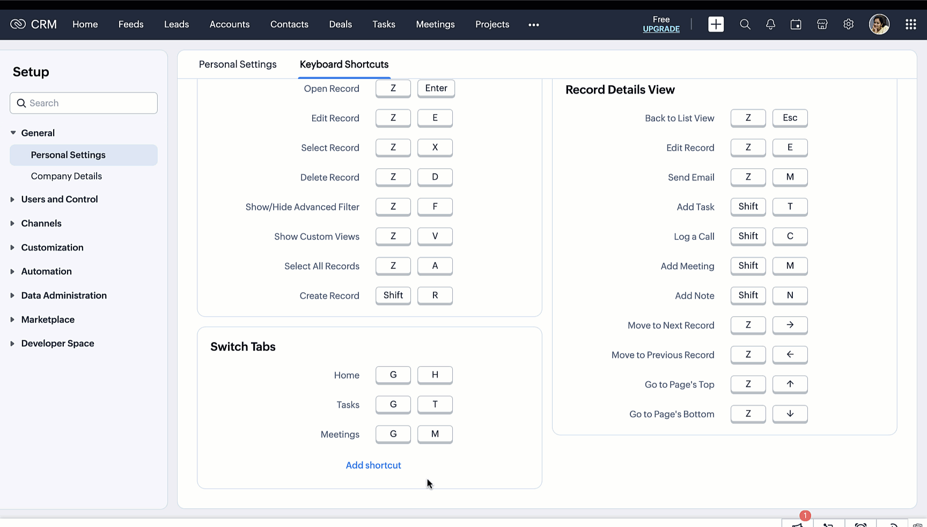Switch to the Personal Settings tab

[x=238, y=64]
